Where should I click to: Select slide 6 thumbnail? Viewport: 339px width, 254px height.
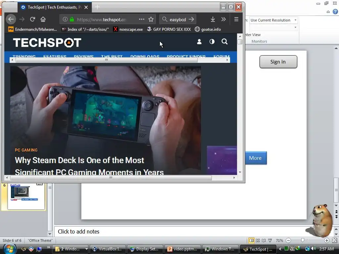[x=26, y=196]
